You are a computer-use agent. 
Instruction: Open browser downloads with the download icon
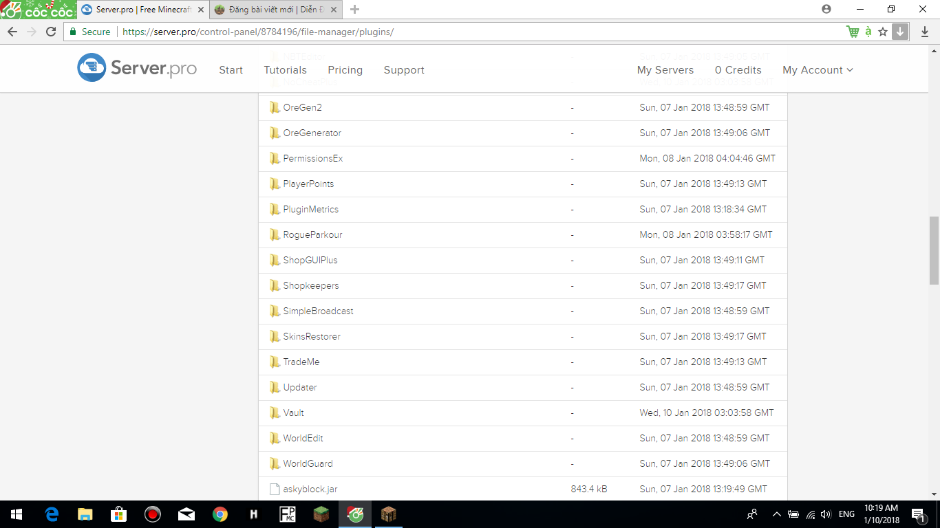click(924, 32)
